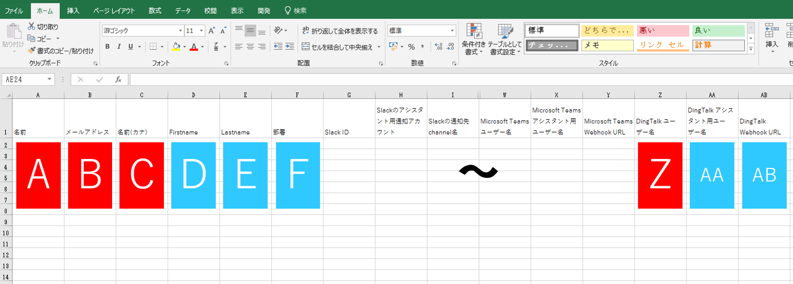Expand the Copy button dropdown arrow
The image size is (793, 284).
58,39
